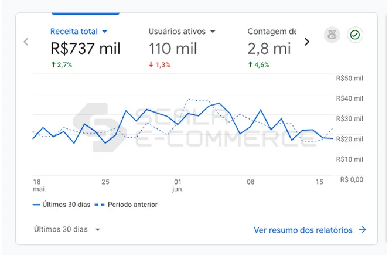Open Ver resumo dos relatórios link

[x=303, y=230]
